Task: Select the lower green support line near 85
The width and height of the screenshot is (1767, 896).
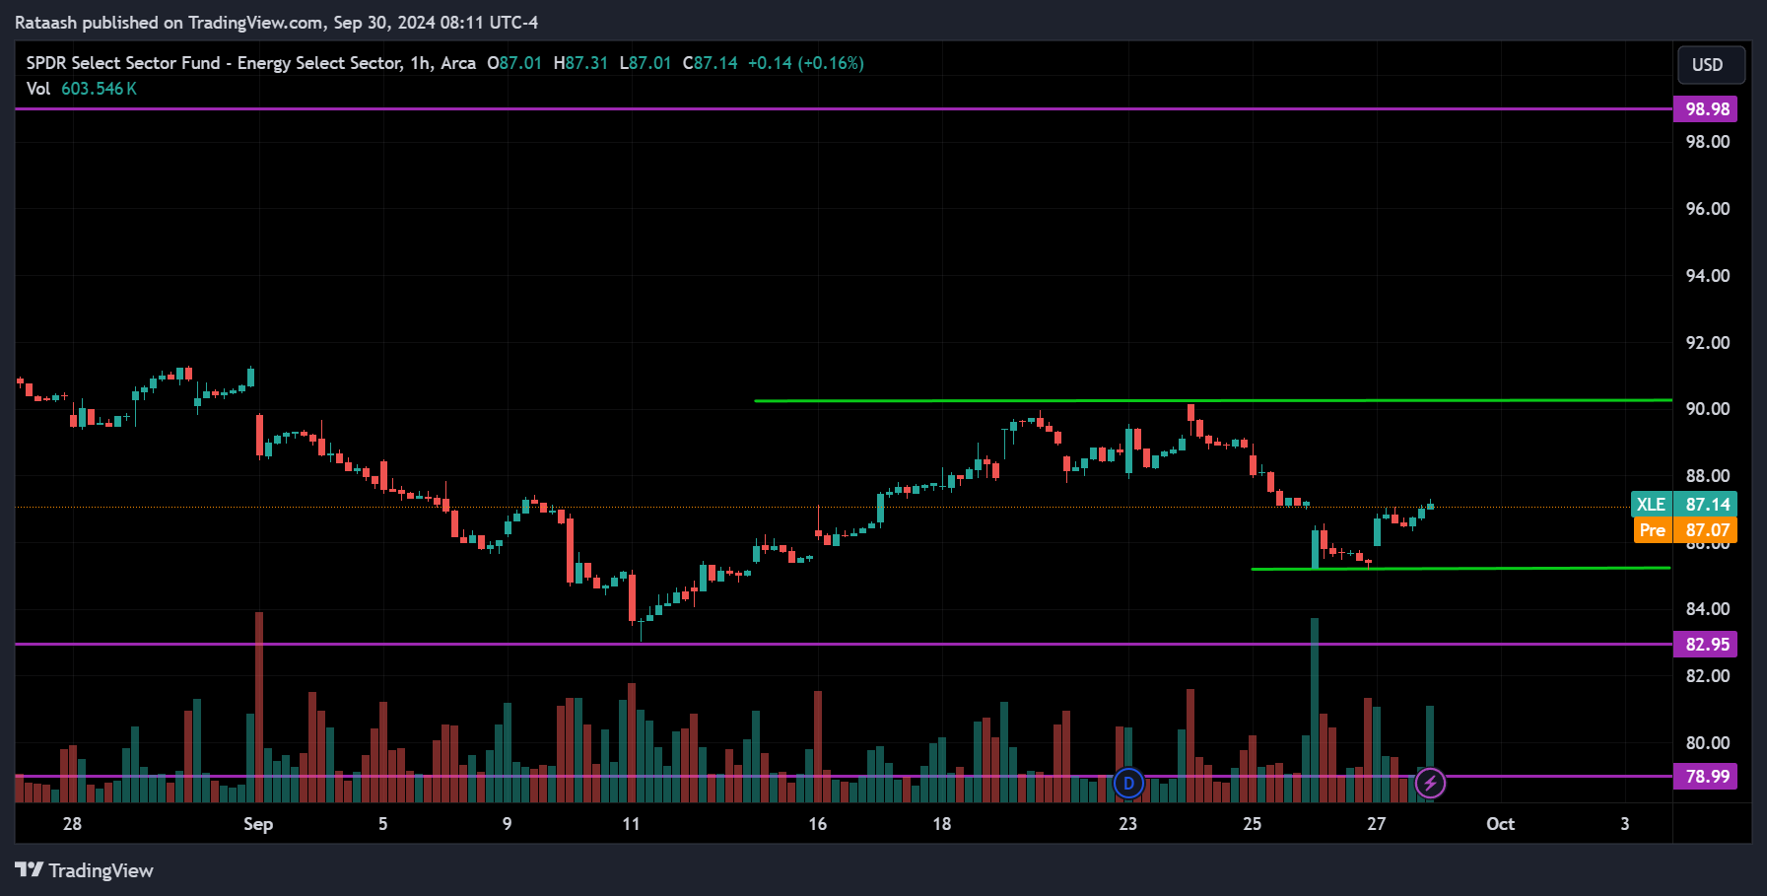Action: tap(1461, 569)
